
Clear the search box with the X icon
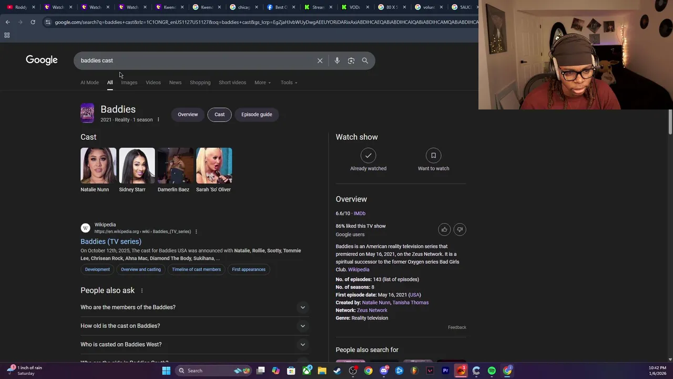(320, 61)
